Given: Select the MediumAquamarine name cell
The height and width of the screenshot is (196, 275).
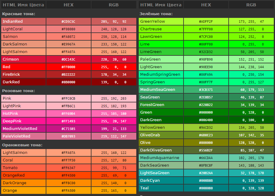Looking at the screenshot, I should (x=161, y=158).
